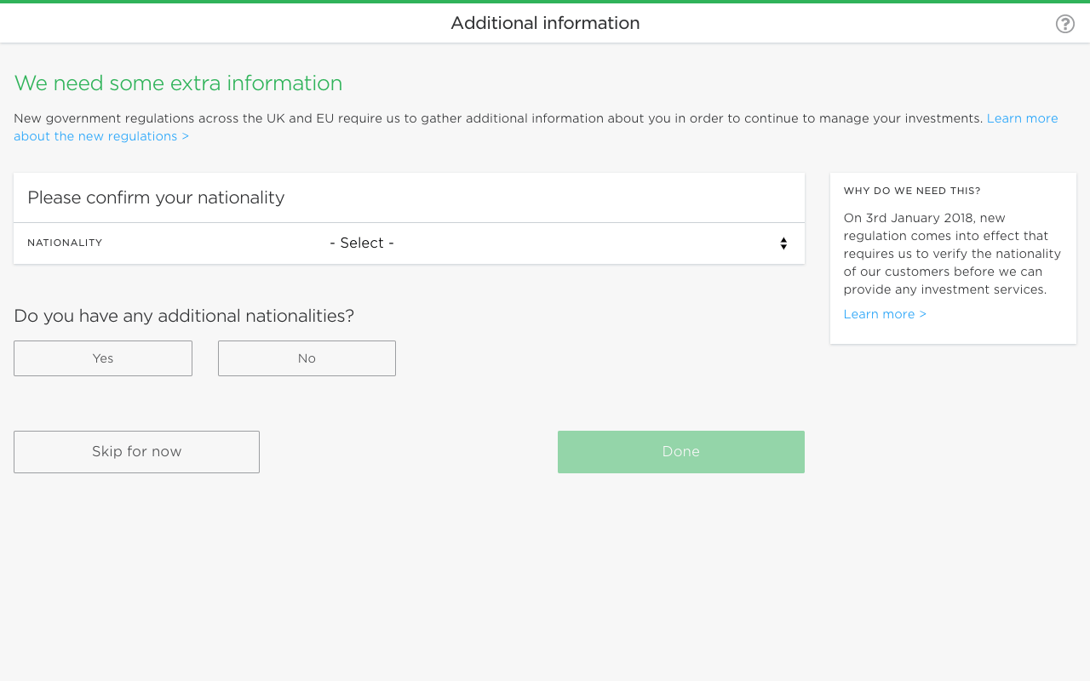Click the "Do you have any additional nationalities?" question

184,316
